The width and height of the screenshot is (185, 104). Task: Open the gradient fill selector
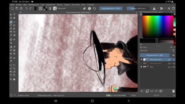point(36,8)
